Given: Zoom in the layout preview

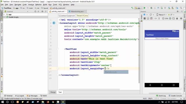Looking at the screenshot, I should point(170,18).
